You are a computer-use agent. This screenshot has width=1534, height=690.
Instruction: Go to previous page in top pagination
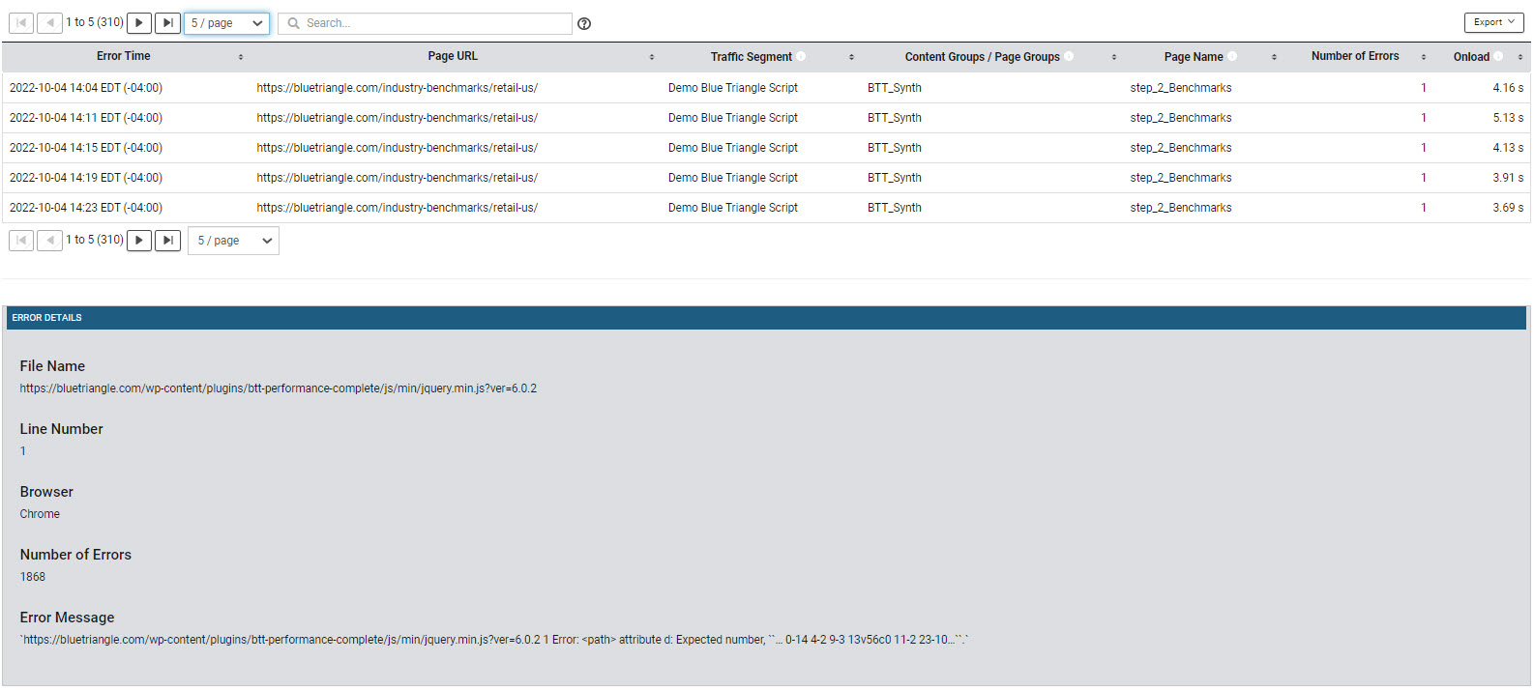coord(49,22)
